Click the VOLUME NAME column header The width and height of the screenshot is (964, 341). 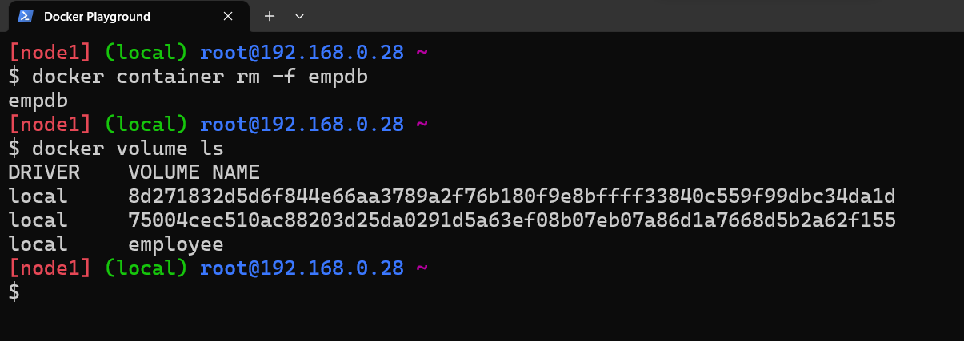(x=194, y=172)
